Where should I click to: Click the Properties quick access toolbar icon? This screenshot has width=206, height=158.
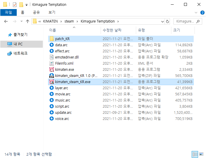tap(15, 5)
